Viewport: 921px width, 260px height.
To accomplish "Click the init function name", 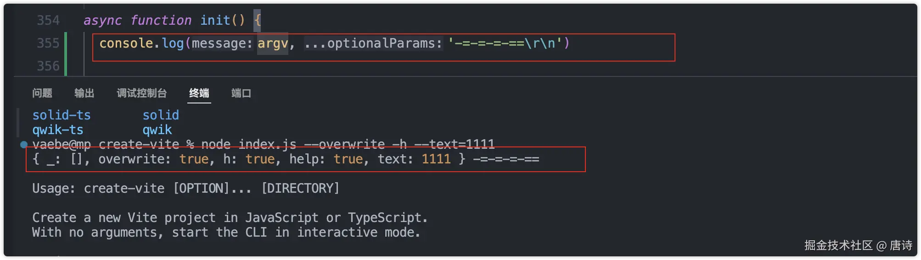I will 215,20.
